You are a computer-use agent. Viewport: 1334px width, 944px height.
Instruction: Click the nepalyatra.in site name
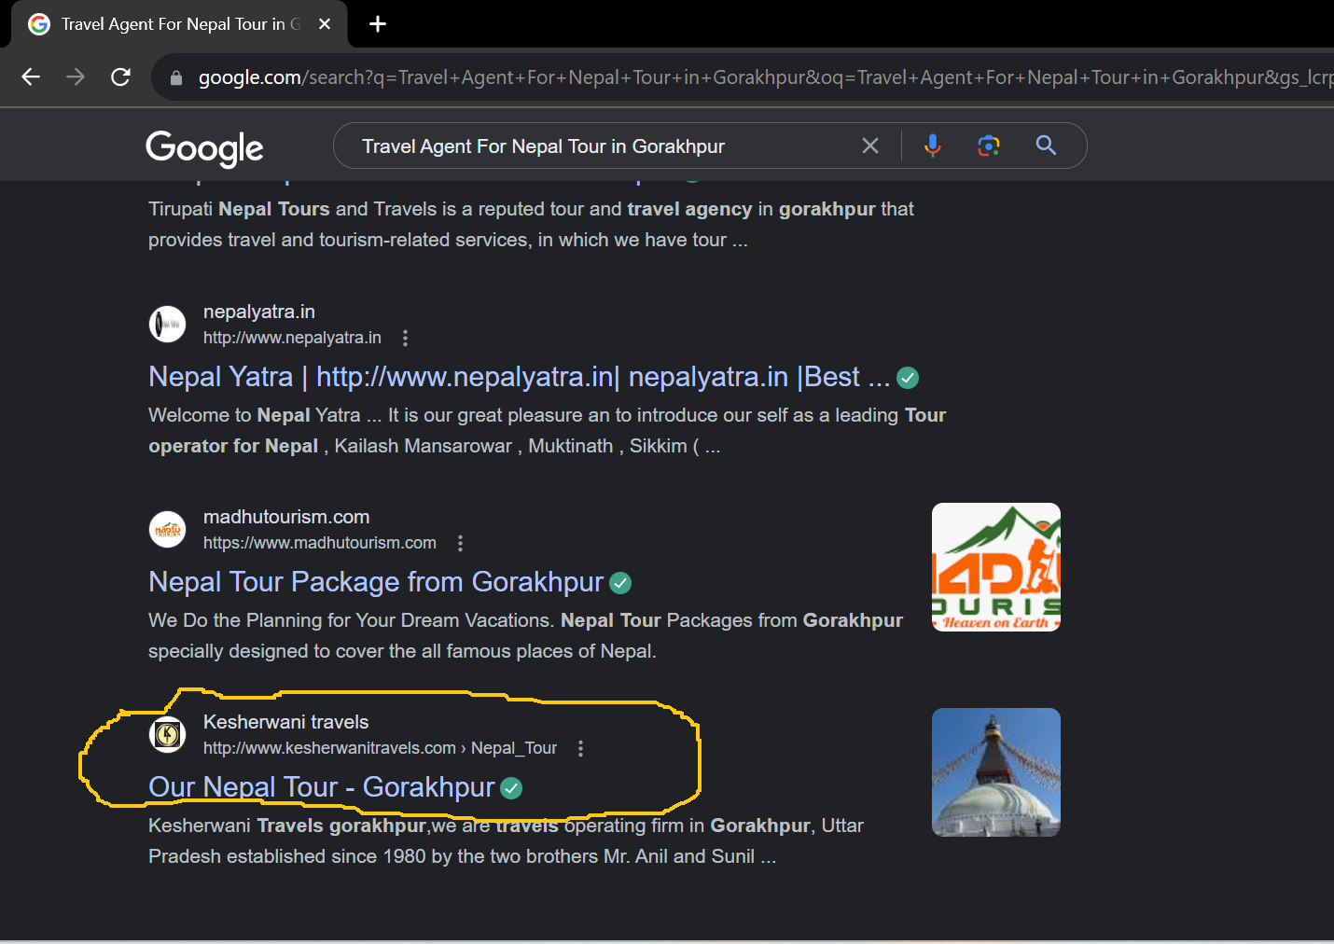point(259,312)
